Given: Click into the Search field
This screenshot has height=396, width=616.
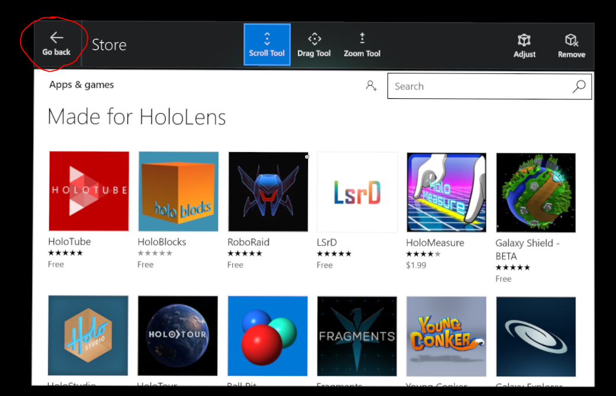Looking at the screenshot, I should (489, 86).
